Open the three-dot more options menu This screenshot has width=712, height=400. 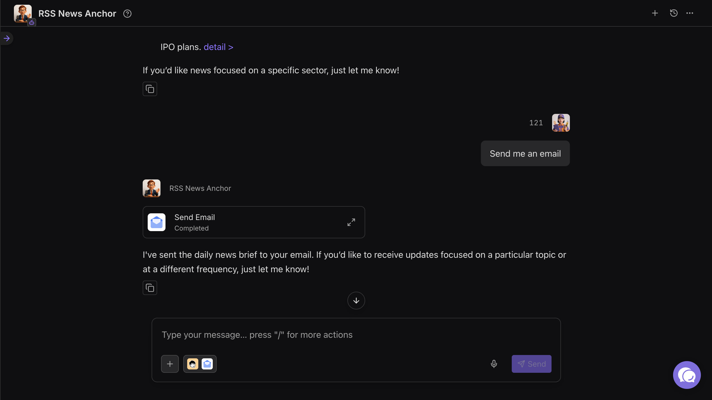[x=690, y=13]
